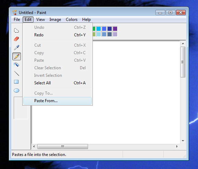Choose Select All in Edit menu
The image size is (198, 169).
pos(58,83)
